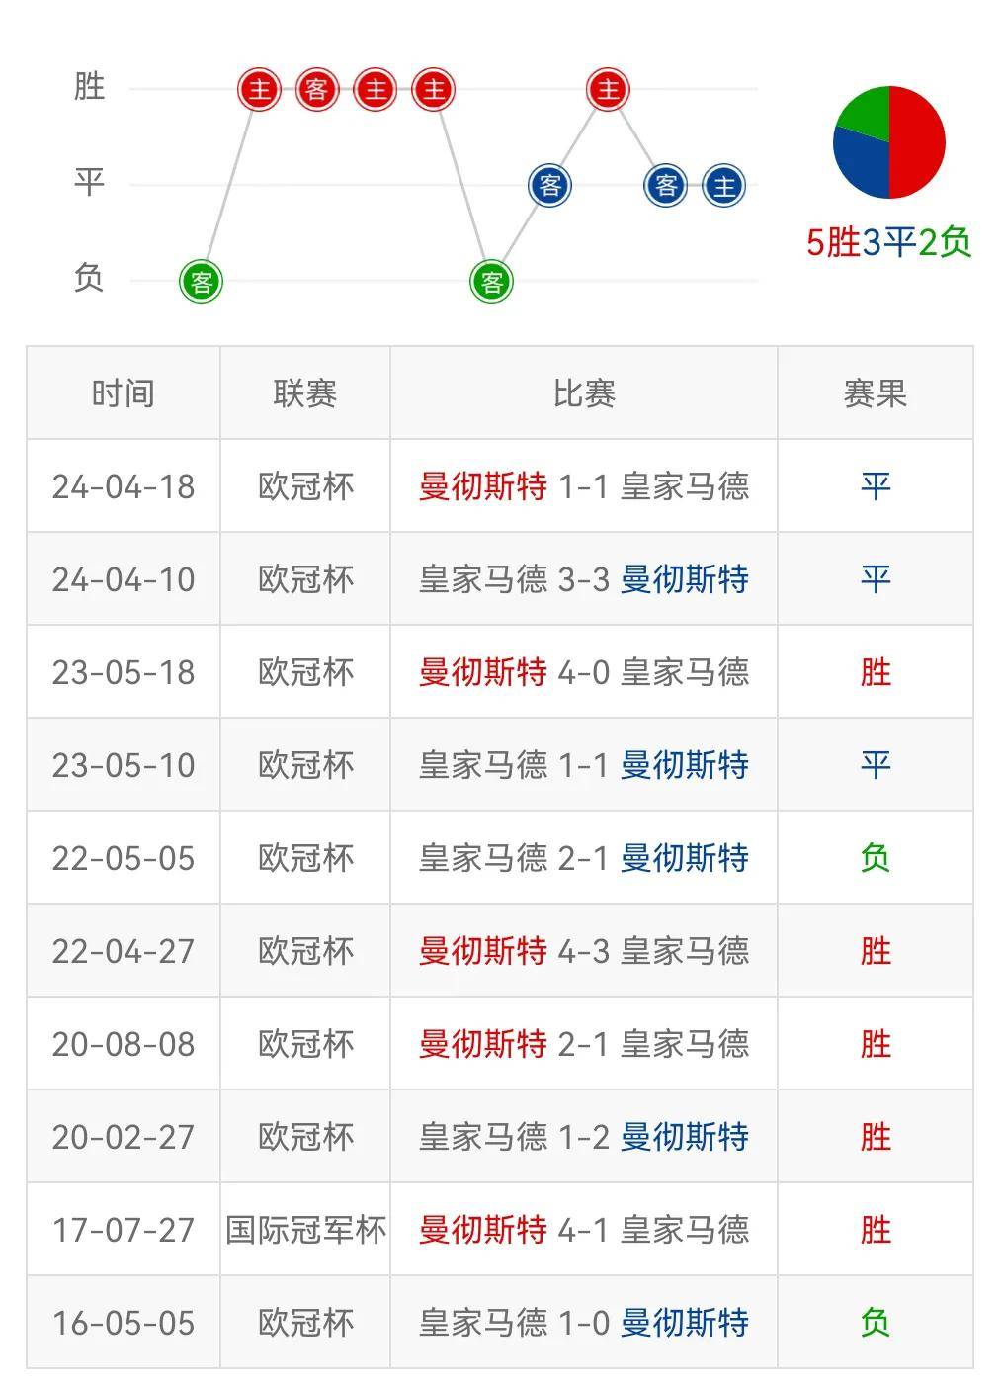This screenshot has width=1002, height=1395.
Task: Click the rightmost blue 客 draw marker
Action: pyautogui.click(x=665, y=185)
